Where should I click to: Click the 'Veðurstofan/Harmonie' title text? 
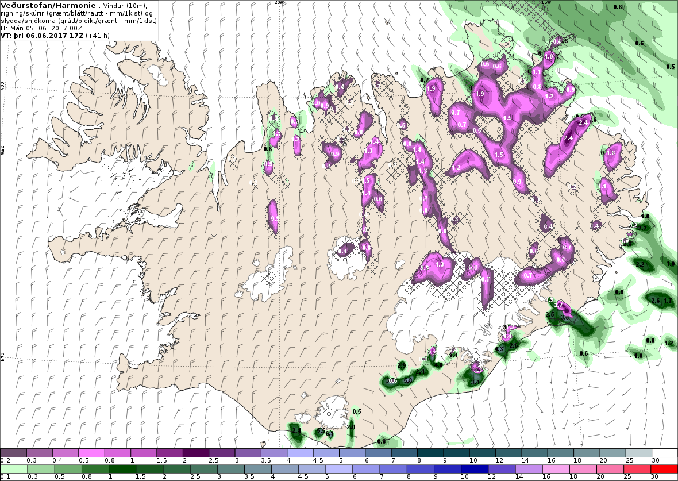click(x=48, y=6)
